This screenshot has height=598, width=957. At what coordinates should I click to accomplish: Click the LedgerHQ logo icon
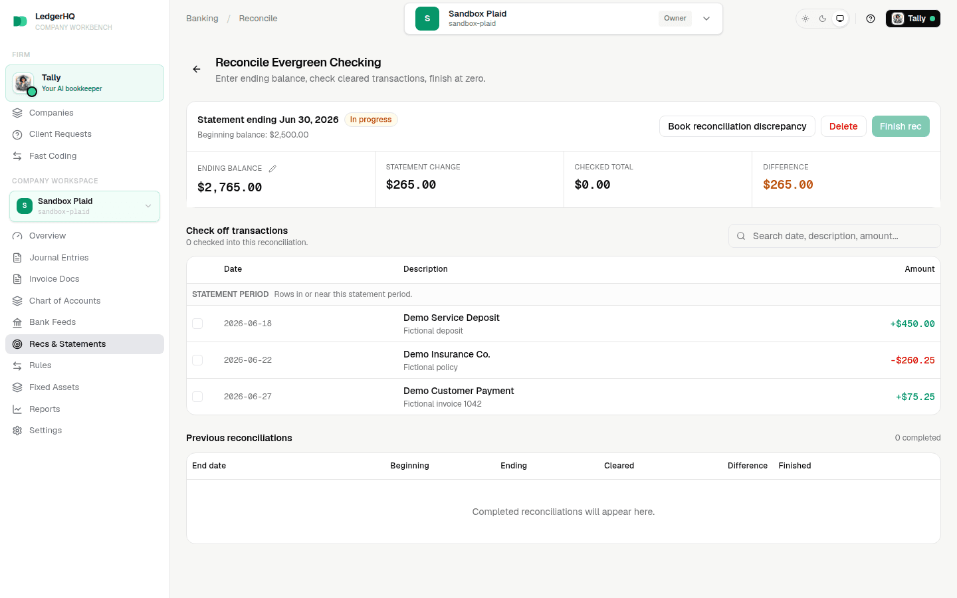(20, 21)
